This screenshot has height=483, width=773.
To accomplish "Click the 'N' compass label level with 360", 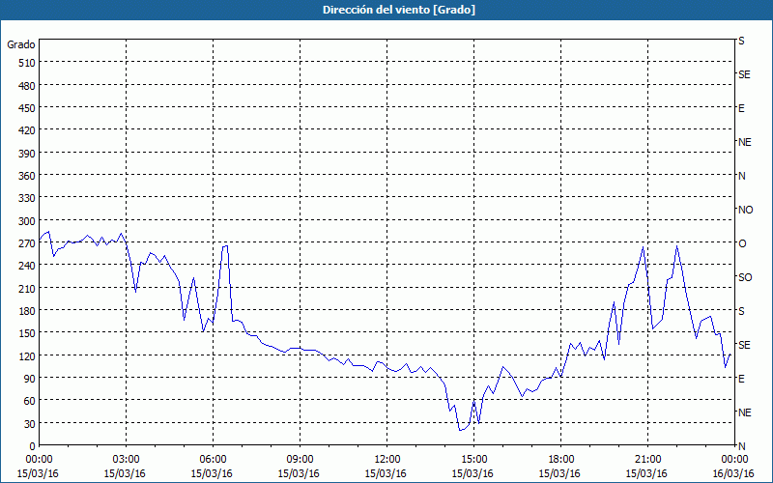I will 741,176.
